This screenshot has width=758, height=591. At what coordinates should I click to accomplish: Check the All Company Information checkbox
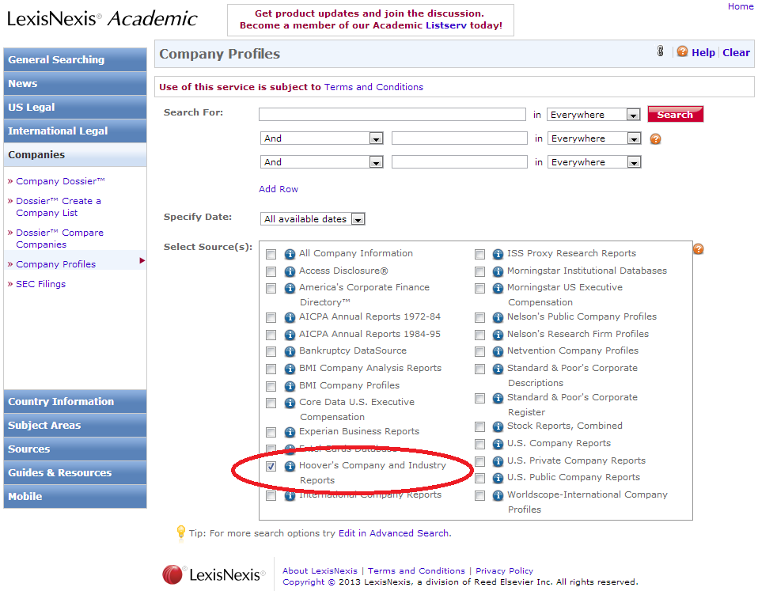coord(271,254)
